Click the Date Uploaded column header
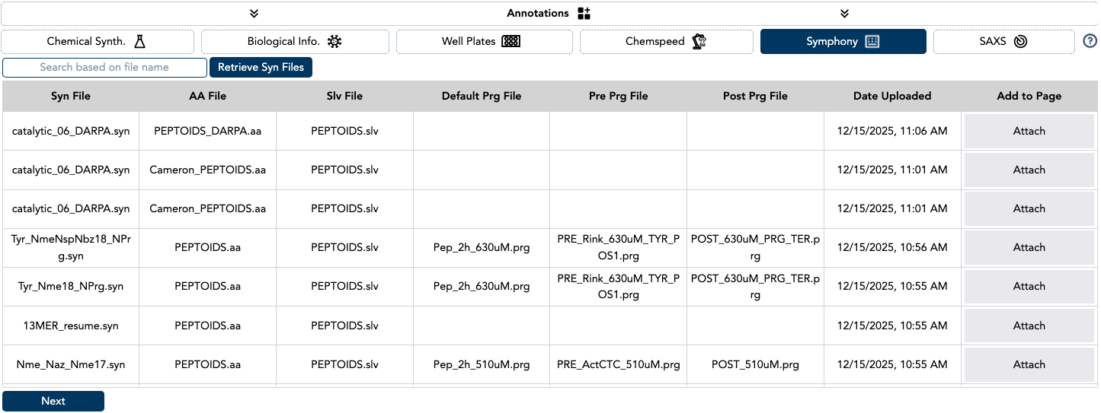 coord(891,96)
